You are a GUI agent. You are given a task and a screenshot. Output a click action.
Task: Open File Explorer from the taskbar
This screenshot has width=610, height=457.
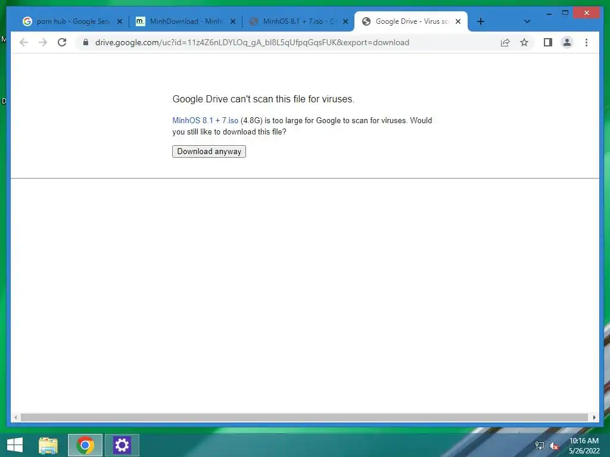click(48, 445)
